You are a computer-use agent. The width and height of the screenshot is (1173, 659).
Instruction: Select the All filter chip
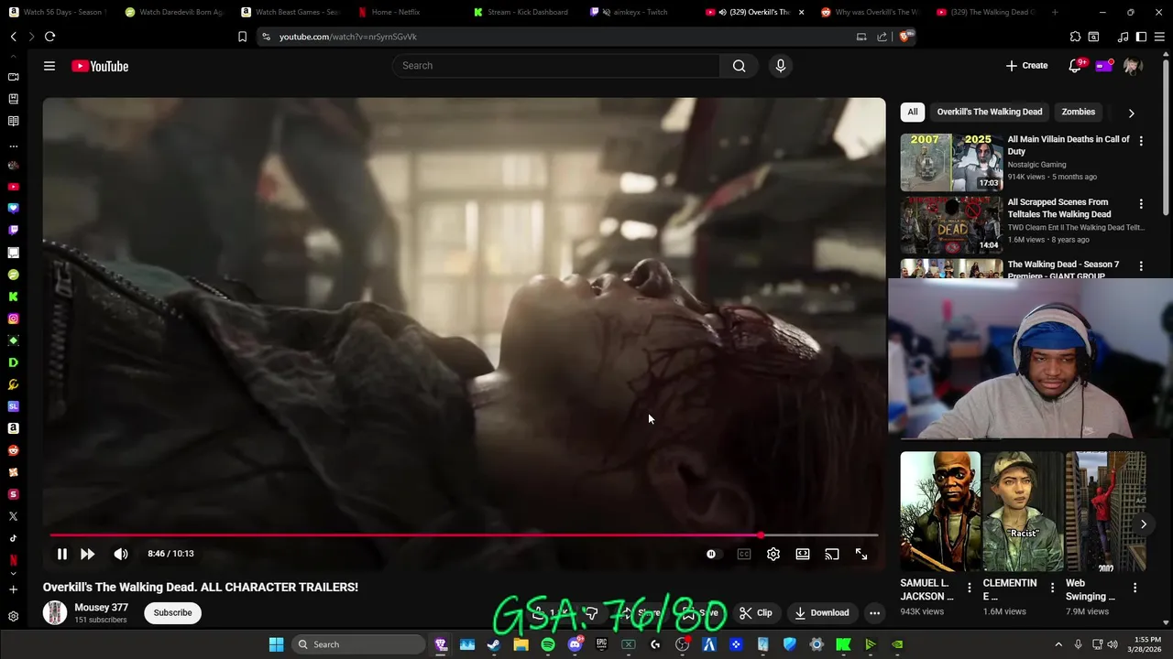(913, 112)
